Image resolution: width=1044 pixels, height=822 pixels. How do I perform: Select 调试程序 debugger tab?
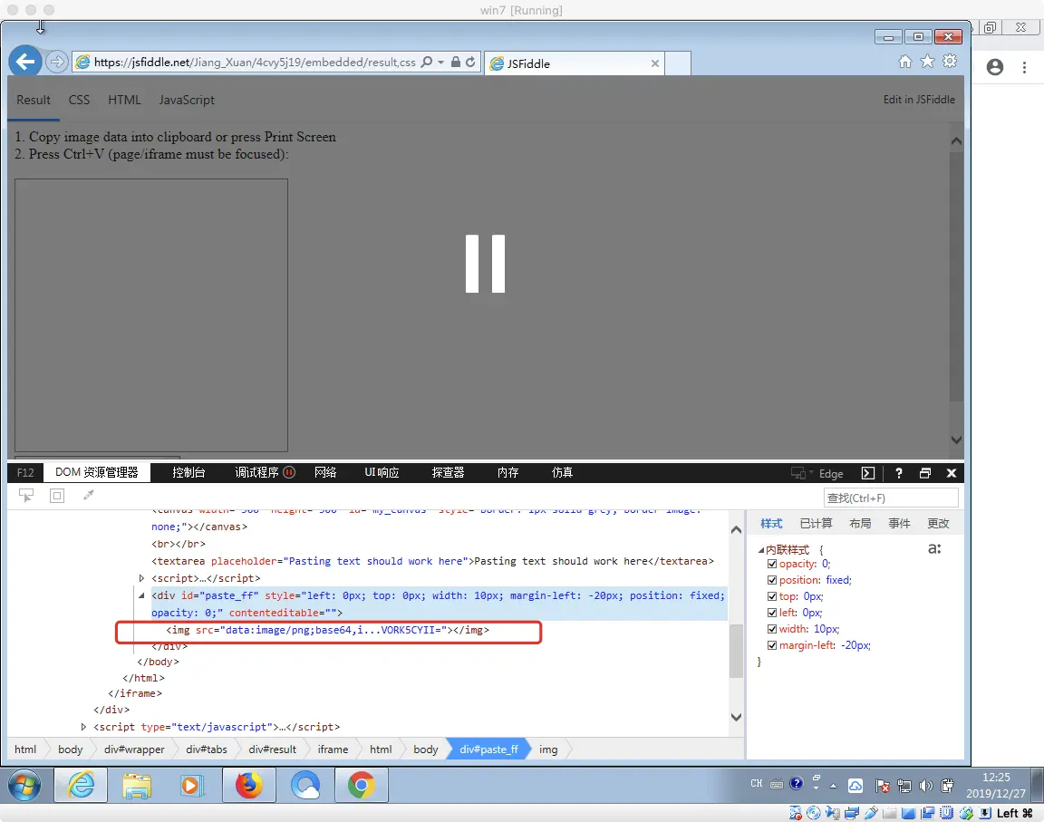265,472
